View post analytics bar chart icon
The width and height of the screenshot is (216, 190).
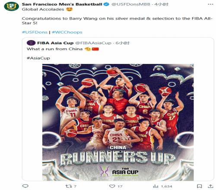click(x=162, y=187)
